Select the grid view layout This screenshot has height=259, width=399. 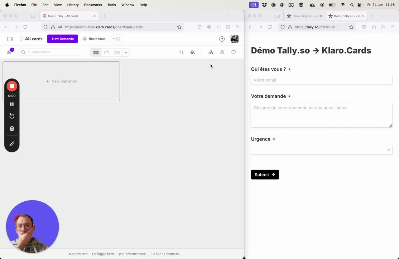click(96, 52)
